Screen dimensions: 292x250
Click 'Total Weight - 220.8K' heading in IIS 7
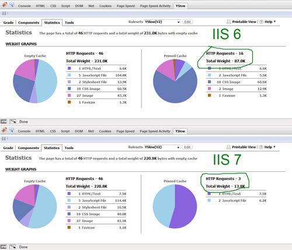[x=86, y=186]
